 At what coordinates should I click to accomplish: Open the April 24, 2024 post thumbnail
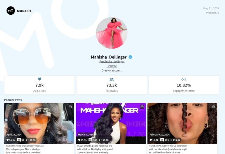pyautogui.click(x=39, y=123)
